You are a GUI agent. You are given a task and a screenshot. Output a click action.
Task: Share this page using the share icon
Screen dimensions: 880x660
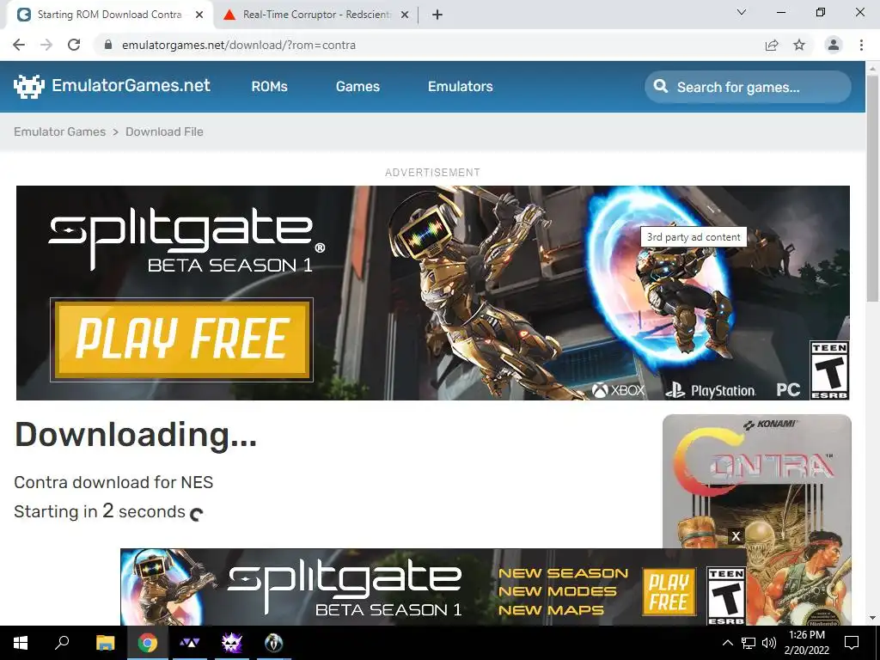(x=772, y=45)
